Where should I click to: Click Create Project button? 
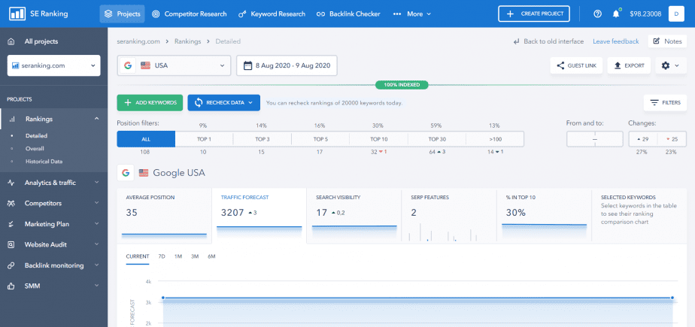coord(534,14)
